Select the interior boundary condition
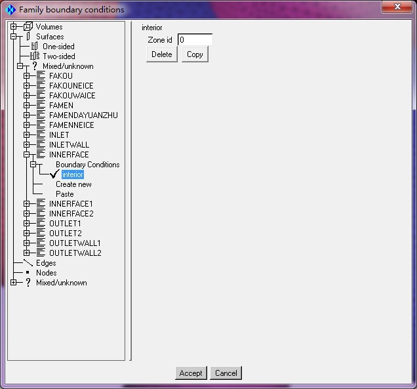417x389 pixels. click(72, 174)
